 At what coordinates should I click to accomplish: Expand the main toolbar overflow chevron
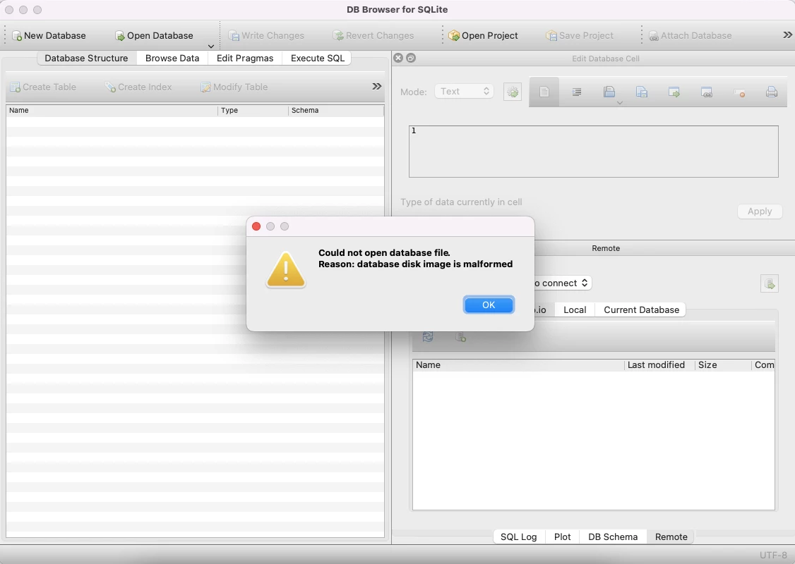[787, 35]
